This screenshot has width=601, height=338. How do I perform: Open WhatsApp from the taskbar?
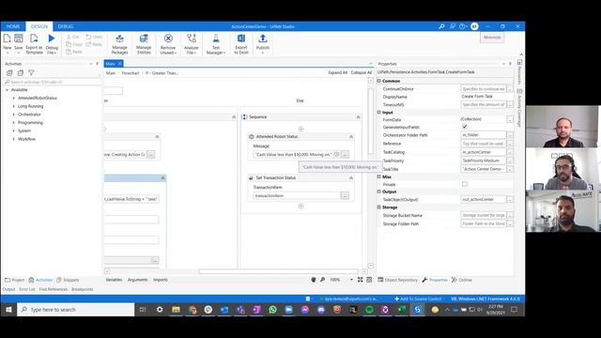[272, 309]
